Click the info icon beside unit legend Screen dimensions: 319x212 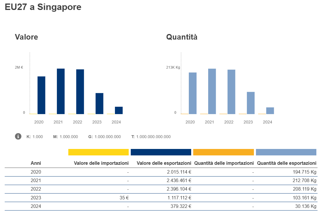[18, 136]
